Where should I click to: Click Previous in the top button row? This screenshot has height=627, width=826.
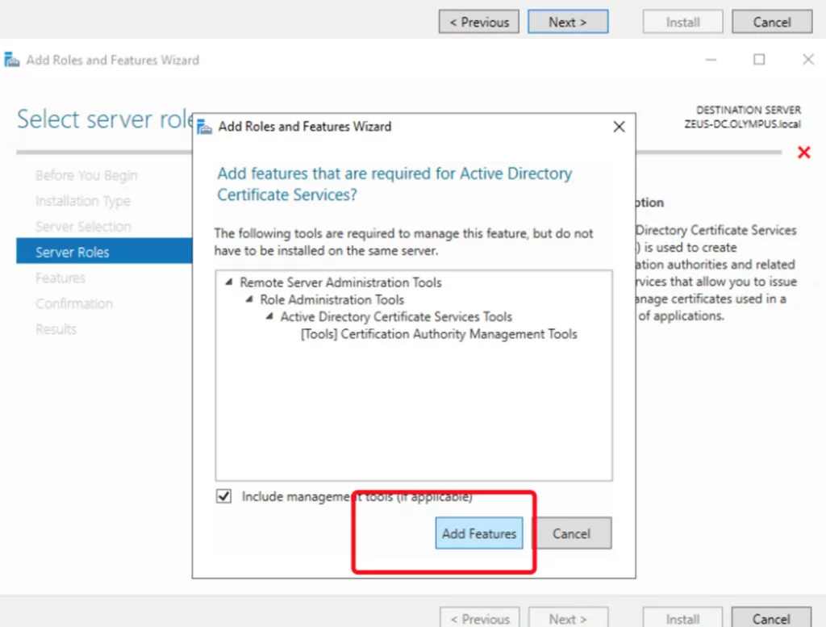click(479, 22)
